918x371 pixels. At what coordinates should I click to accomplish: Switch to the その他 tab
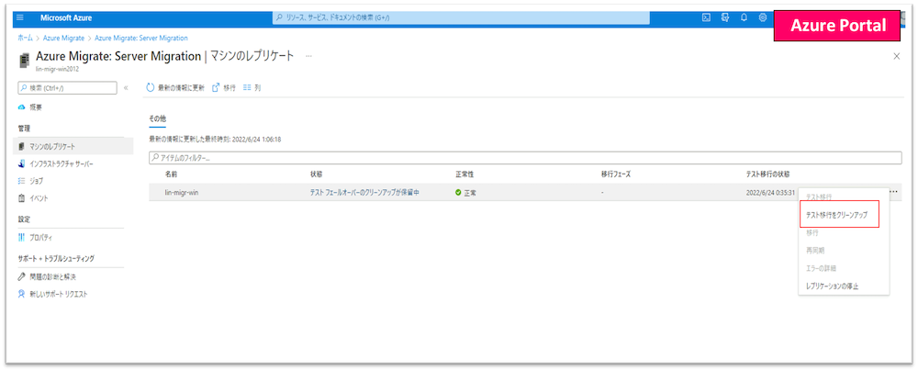[x=158, y=118]
